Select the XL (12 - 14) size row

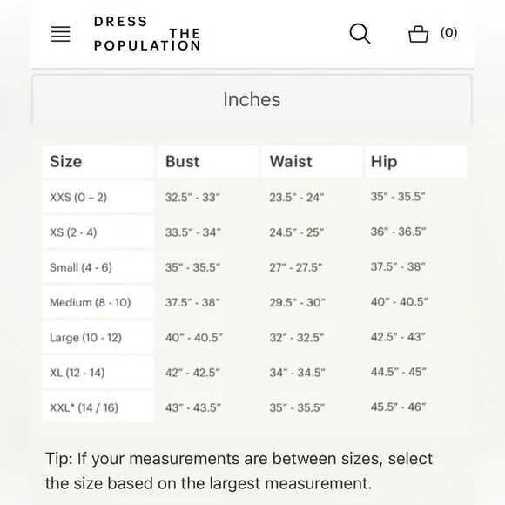pyautogui.click(x=254, y=373)
